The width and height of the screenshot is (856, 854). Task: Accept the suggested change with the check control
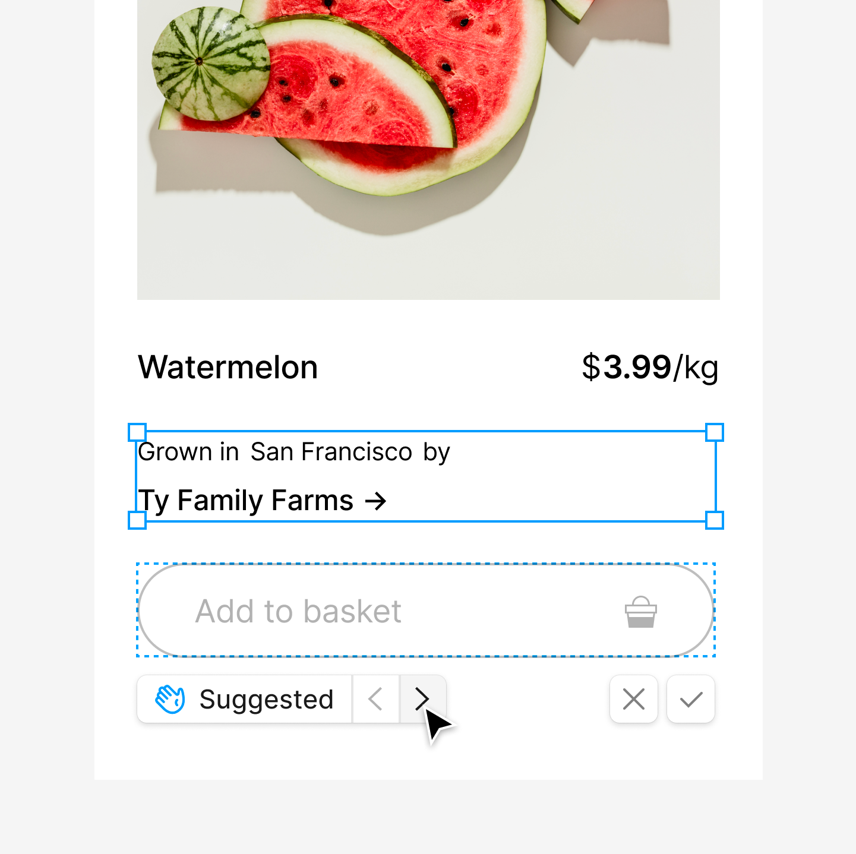(690, 699)
